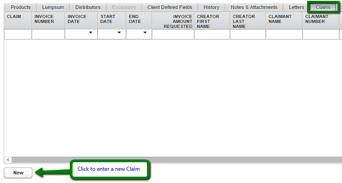Image resolution: width=342 pixels, height=183 pixels.
Task: Focus the Claimant Name filter field
Action: (x=284, y=34)
